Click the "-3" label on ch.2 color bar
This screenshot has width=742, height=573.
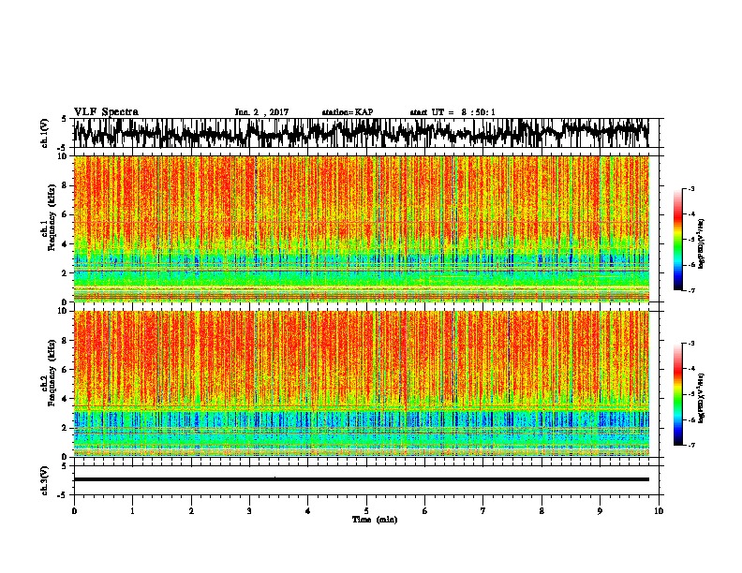click(x=690, y=344)
